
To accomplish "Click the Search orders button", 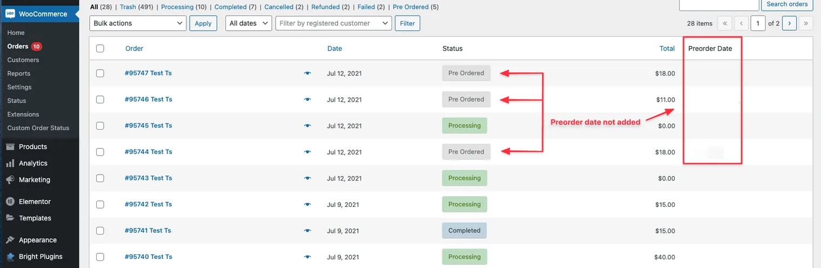I will point(787,4).
